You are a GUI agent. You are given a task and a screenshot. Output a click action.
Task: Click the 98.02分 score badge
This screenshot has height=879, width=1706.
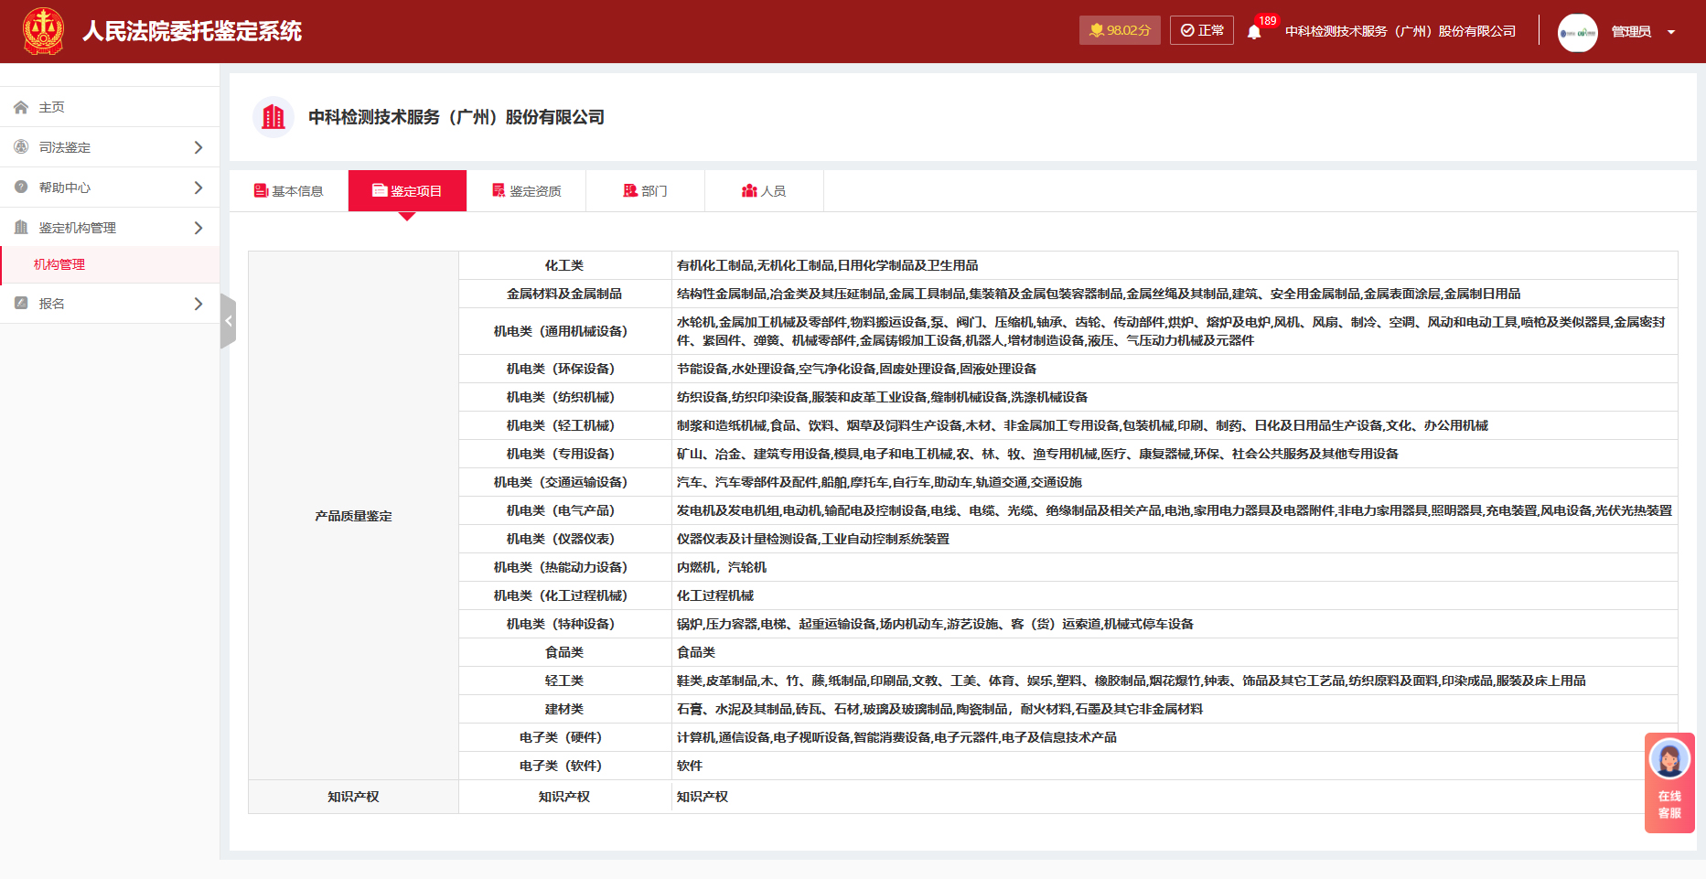point(1120,30)
